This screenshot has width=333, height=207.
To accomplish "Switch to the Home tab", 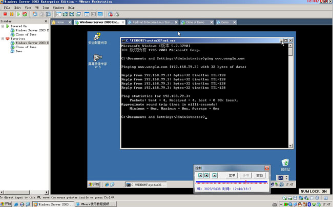I will tap(60, 22).
